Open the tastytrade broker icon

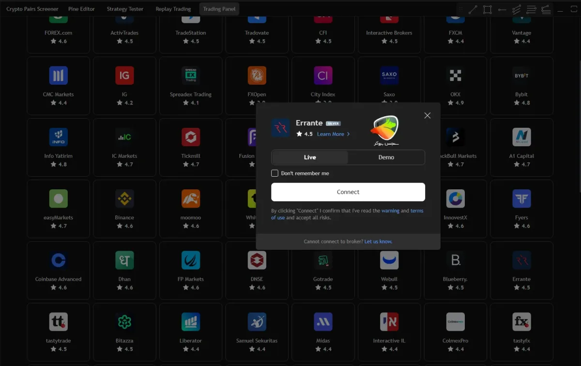coord(58,321)
